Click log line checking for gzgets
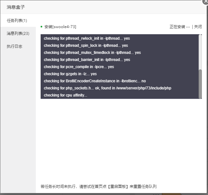This screenshot has height=195, width=208. 70,74
